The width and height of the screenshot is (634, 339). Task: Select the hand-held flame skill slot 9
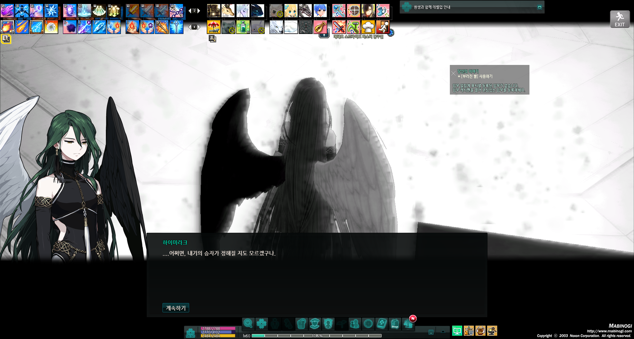133,27
